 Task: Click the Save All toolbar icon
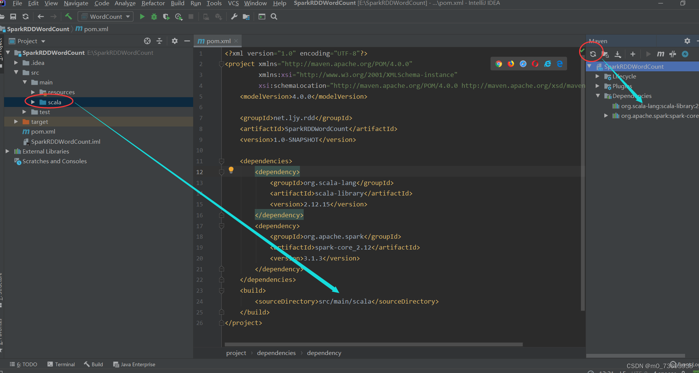(13, 17)
